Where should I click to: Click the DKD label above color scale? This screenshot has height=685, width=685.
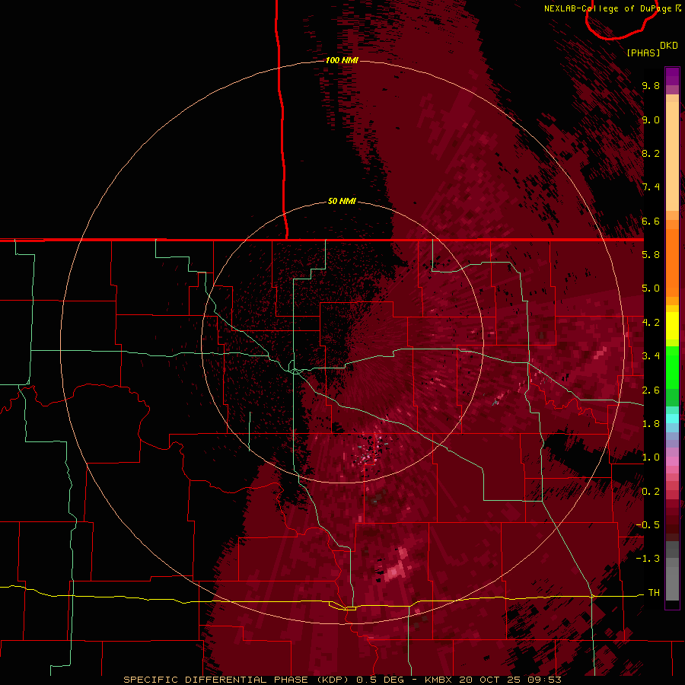(x=669, y=46)
